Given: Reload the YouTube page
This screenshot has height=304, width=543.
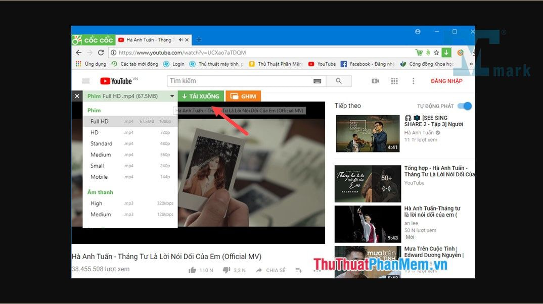Looking at the screenshot, I should 101,53.
